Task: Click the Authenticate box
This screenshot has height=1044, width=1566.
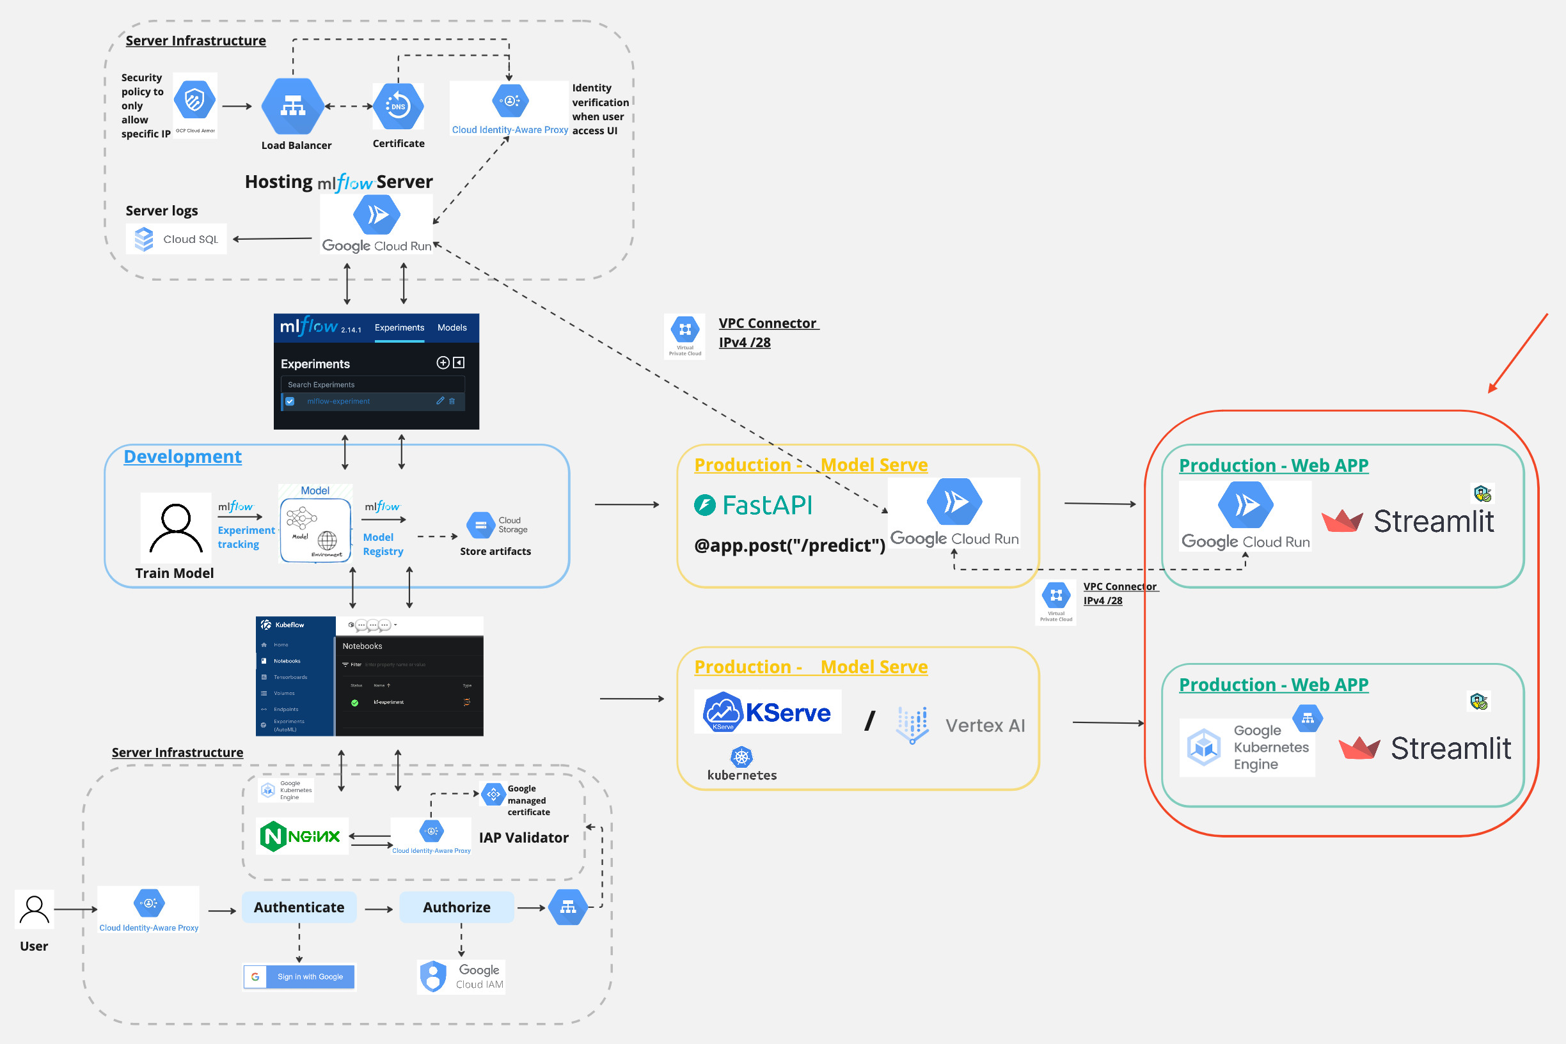Action: 299,907
